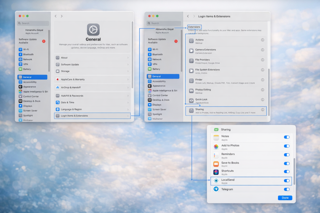Expand the Date & Time row chevron
320x213 pixels.
point(128,103)
